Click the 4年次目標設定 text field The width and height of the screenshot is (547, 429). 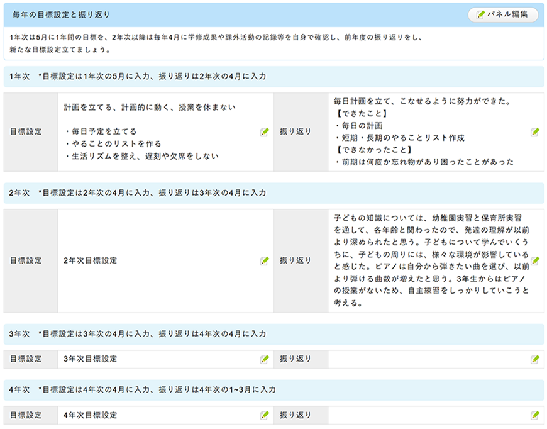coord(91,415)
